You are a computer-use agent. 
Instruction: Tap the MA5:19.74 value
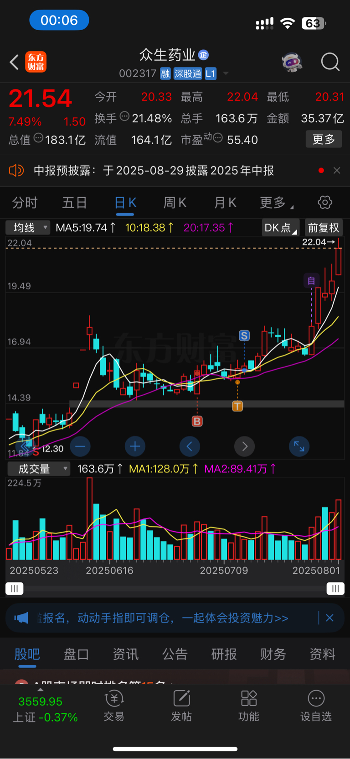(x=85, y=227)
